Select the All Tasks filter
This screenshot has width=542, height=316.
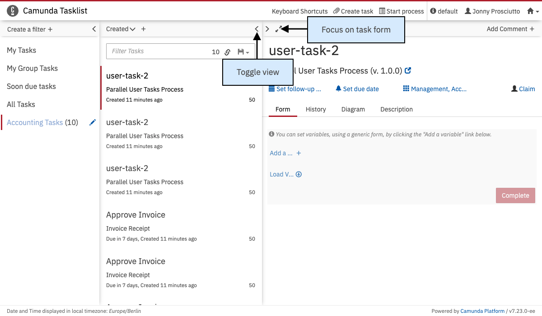(x=21, y=104)
